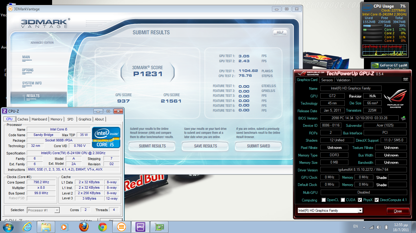Switch to 3DMark Vantage orange taskbar icon

click(x=122, y=227)
